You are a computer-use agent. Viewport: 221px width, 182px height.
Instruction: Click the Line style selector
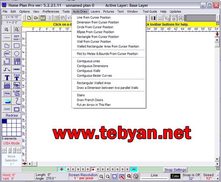[x=154, y=176]
